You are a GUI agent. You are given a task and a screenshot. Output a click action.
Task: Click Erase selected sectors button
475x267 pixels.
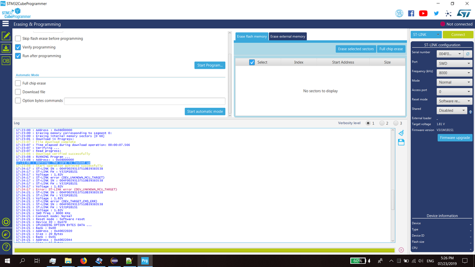tap(356, 49)
